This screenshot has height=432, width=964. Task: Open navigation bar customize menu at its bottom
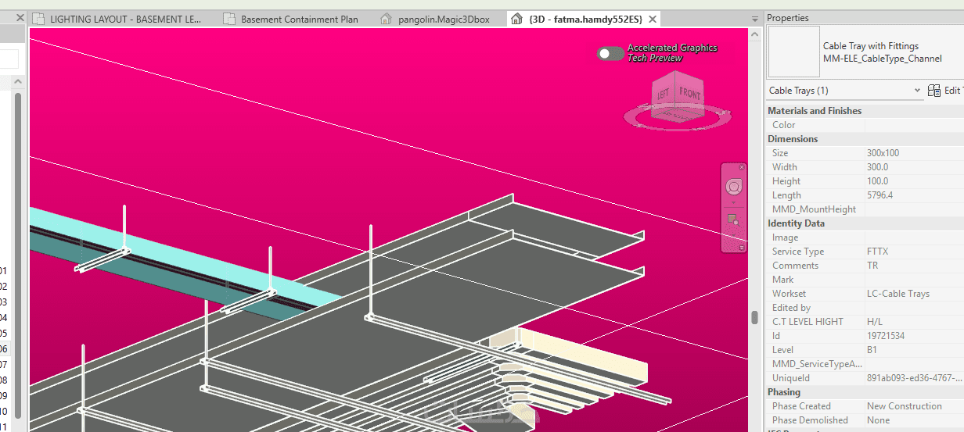click(x=742, y=247)
